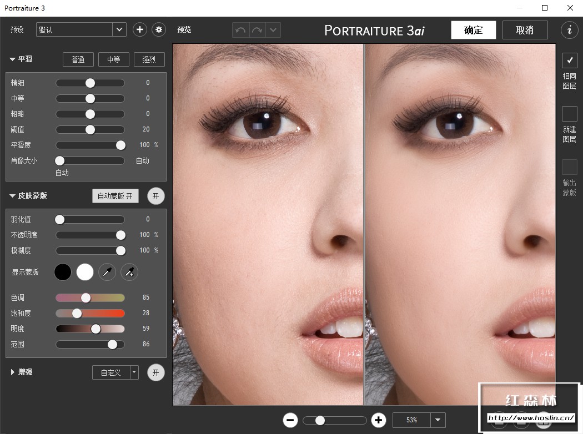Viewport: 583px width, 434px height.
Task: Toggle the 皮肤蒙版 开 round switch
Action: point(156,196)
